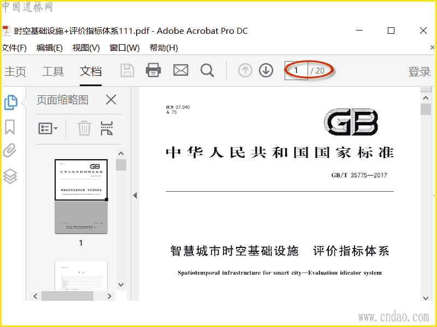Go to next page down arrow
437x327 pixels.
(x=266, y=70)
